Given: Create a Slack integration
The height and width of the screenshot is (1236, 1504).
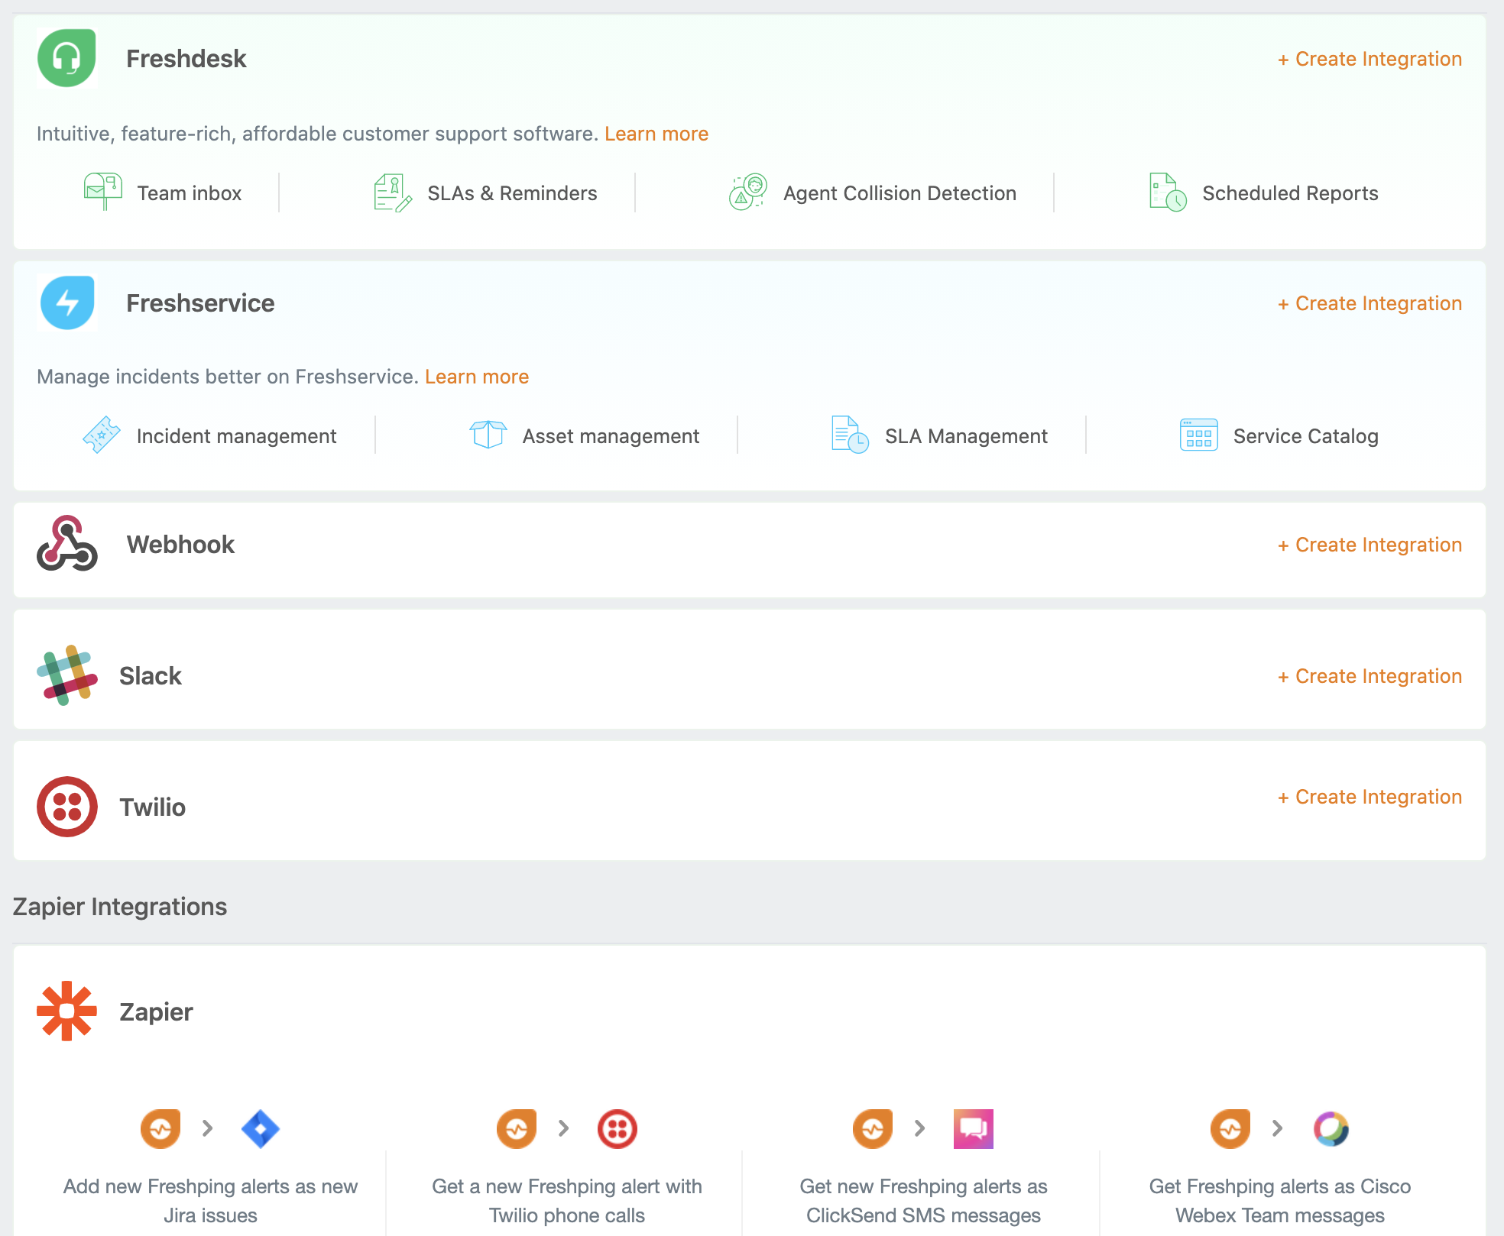Looking at the screenshot, I should pos(1369,676).
